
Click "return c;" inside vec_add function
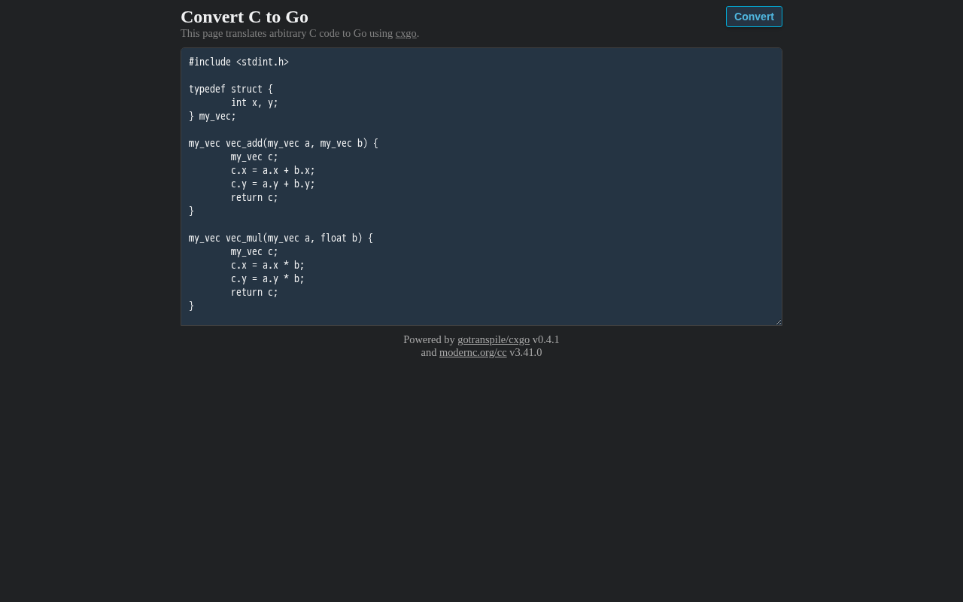pyautogui.click(x=254, y=197)
